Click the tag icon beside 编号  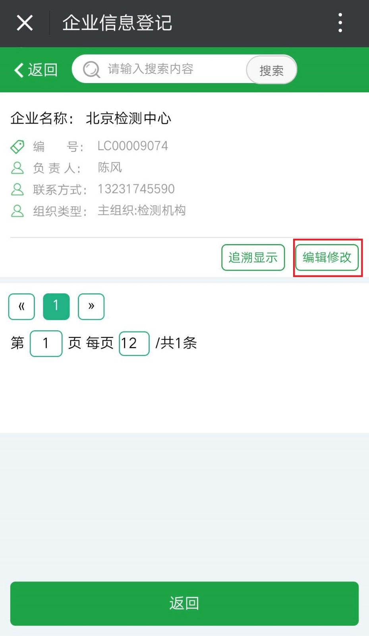pos(17,147)
